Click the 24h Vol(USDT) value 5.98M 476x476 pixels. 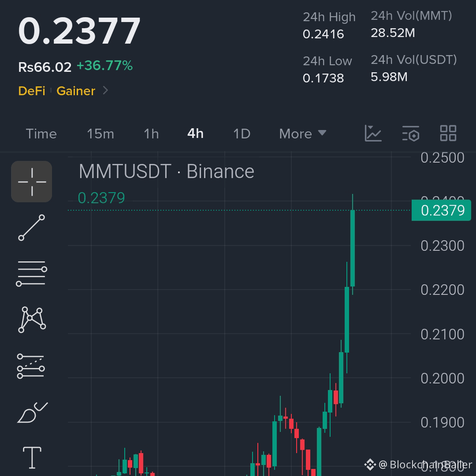(389, 77)
